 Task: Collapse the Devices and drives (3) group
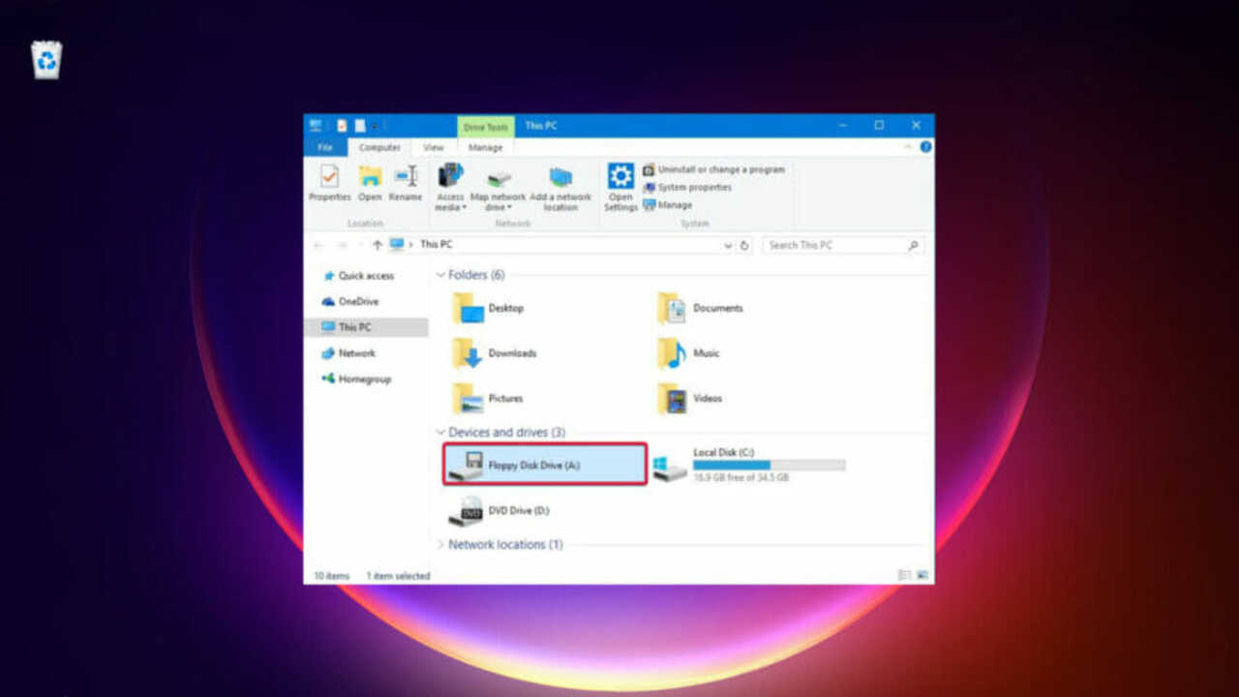[x=441, y=433]
